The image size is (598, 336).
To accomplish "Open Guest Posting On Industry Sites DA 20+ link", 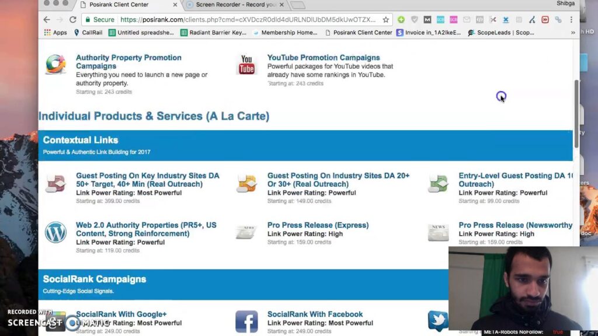I will tap(338, 180).
